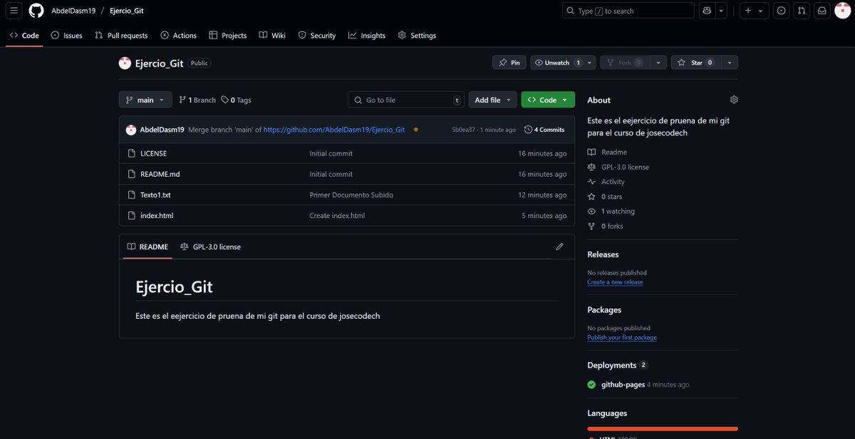Screen dimensions: 855x439
Task: Open the README.md file
Action: (x=160, y=174)
